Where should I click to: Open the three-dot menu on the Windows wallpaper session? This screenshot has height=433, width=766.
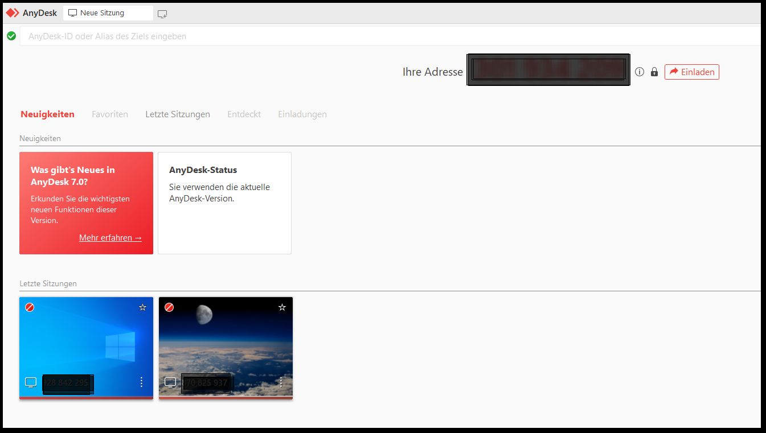tap(142, 382)
